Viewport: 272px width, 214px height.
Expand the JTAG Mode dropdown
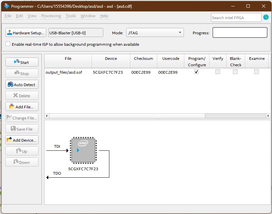155,33
